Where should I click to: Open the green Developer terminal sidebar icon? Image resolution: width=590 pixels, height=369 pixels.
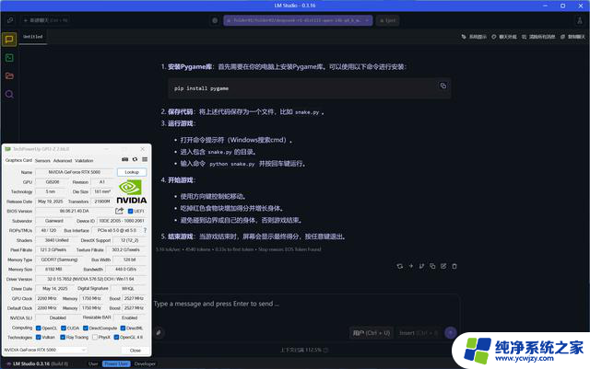point(9,57)
